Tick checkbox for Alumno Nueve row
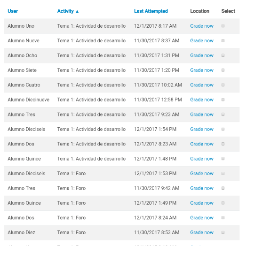 [223, 40]
